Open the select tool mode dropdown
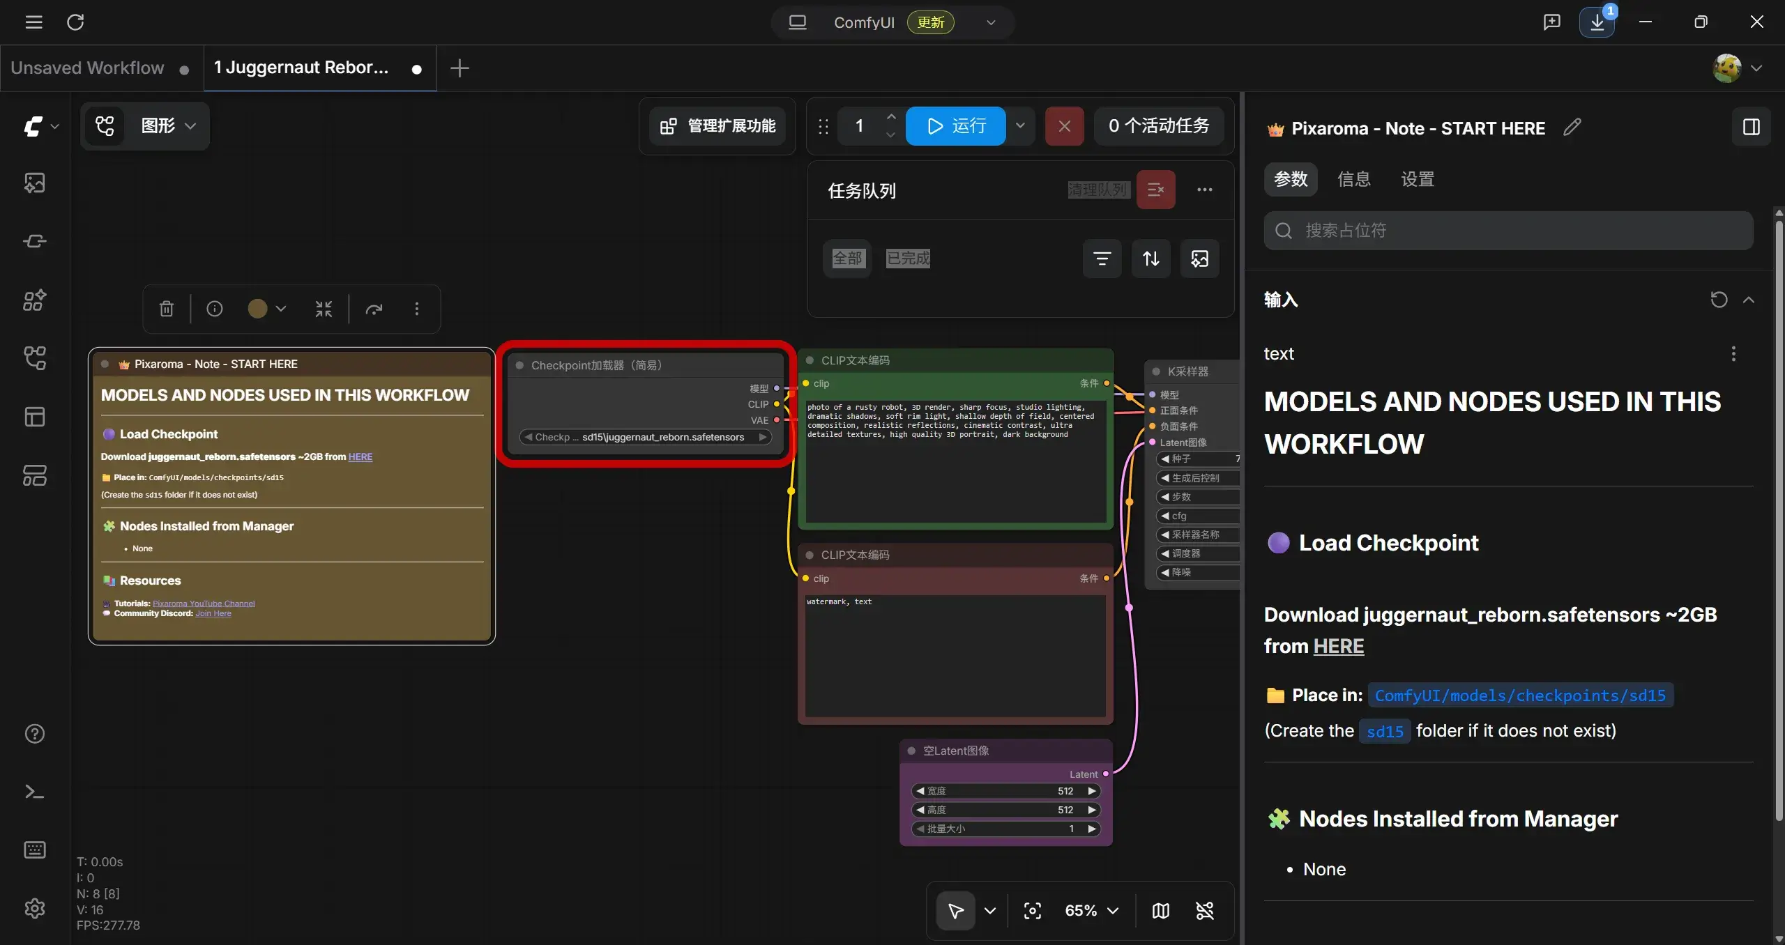The width and height of the screenshot is (1785, 945). [x=990, y=911]
